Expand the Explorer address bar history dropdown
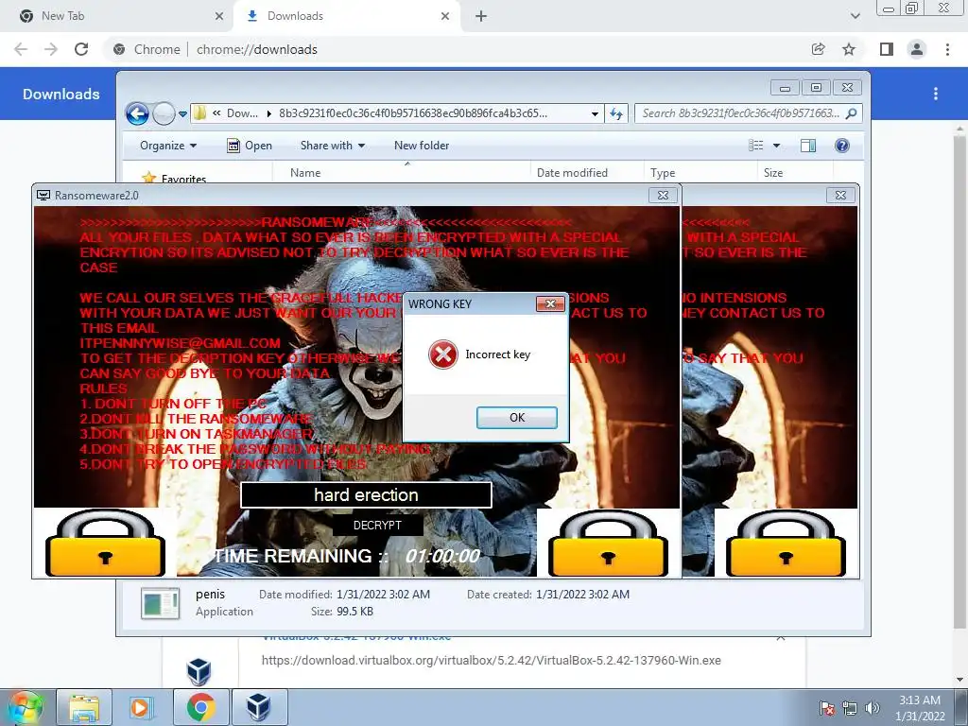The width and height of the screenshot is (968, 726). point(595,113)
